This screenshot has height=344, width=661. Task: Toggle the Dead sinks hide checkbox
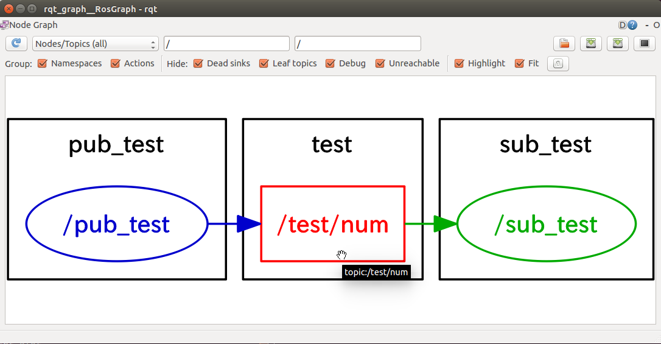click(198, 63)
